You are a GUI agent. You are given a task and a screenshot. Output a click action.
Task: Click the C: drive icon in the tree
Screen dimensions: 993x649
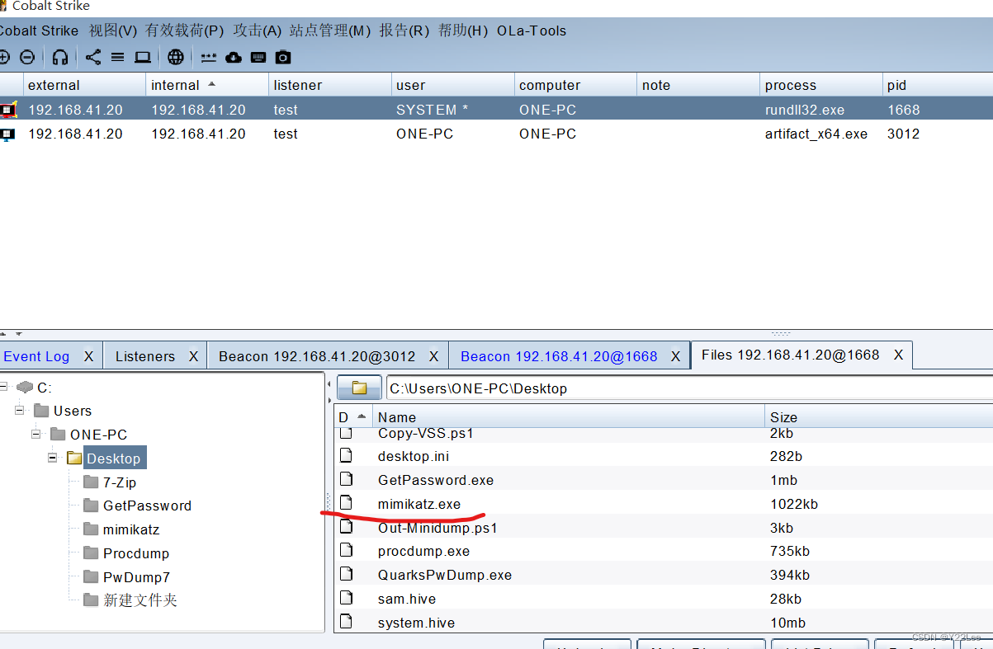point(25,387)
